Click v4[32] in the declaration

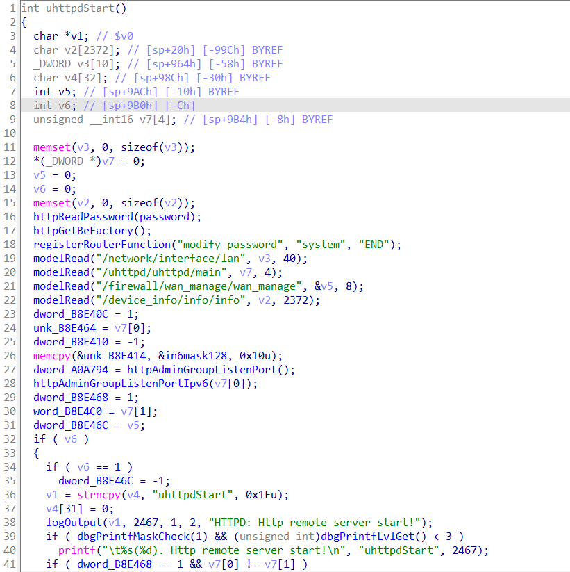click(83, 78)
